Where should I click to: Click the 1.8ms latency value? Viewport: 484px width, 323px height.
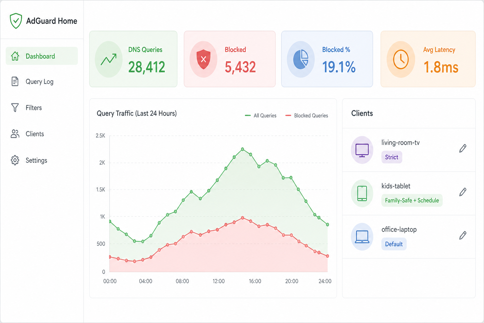pyautogui.click(x=441, y=67)
